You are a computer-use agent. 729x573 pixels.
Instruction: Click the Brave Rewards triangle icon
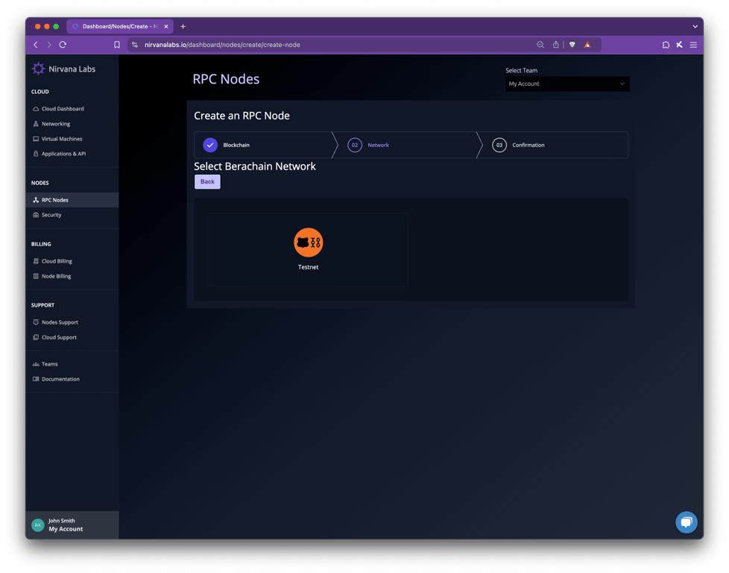point(587,45)
